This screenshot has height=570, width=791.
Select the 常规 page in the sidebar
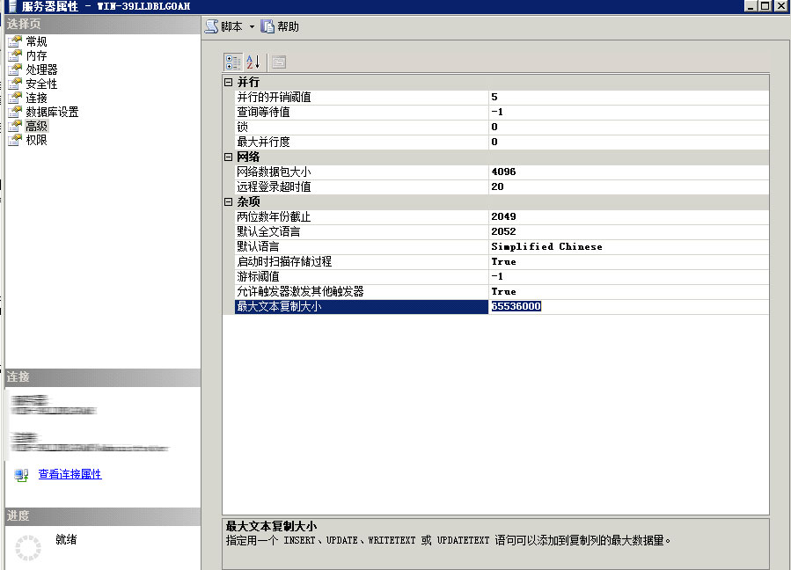[34, 40]
